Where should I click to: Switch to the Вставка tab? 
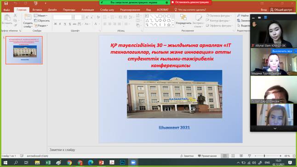click(x=37, y=10)
